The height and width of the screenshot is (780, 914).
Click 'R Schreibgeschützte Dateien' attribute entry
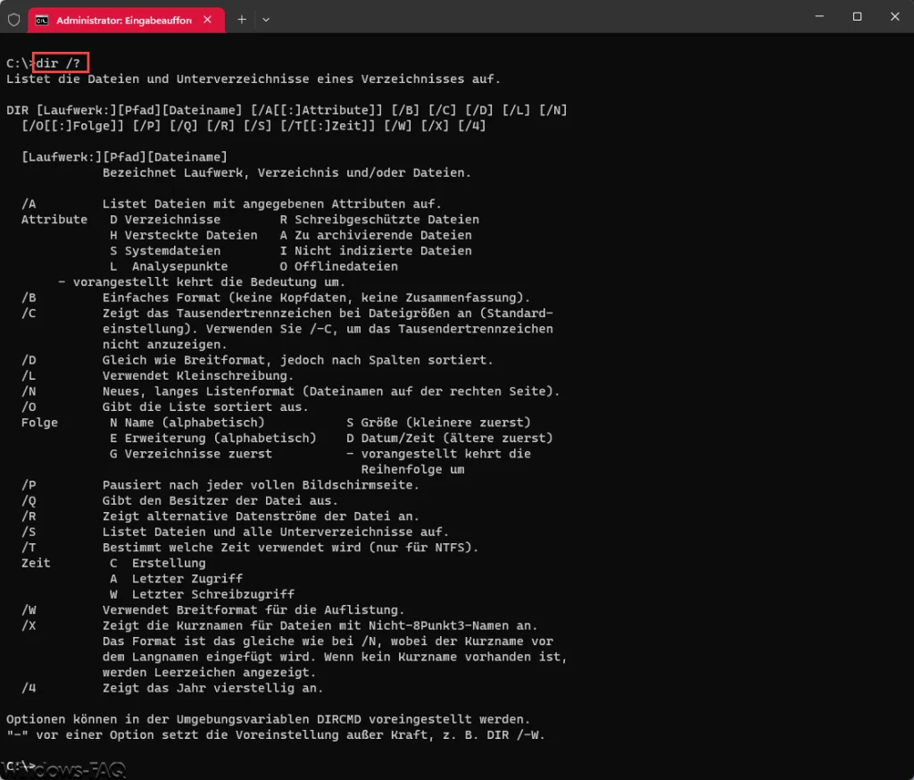pos(378,220)
